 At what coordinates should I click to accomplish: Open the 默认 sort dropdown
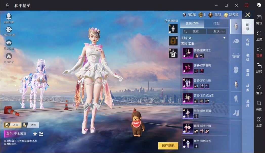pos(216,31)
